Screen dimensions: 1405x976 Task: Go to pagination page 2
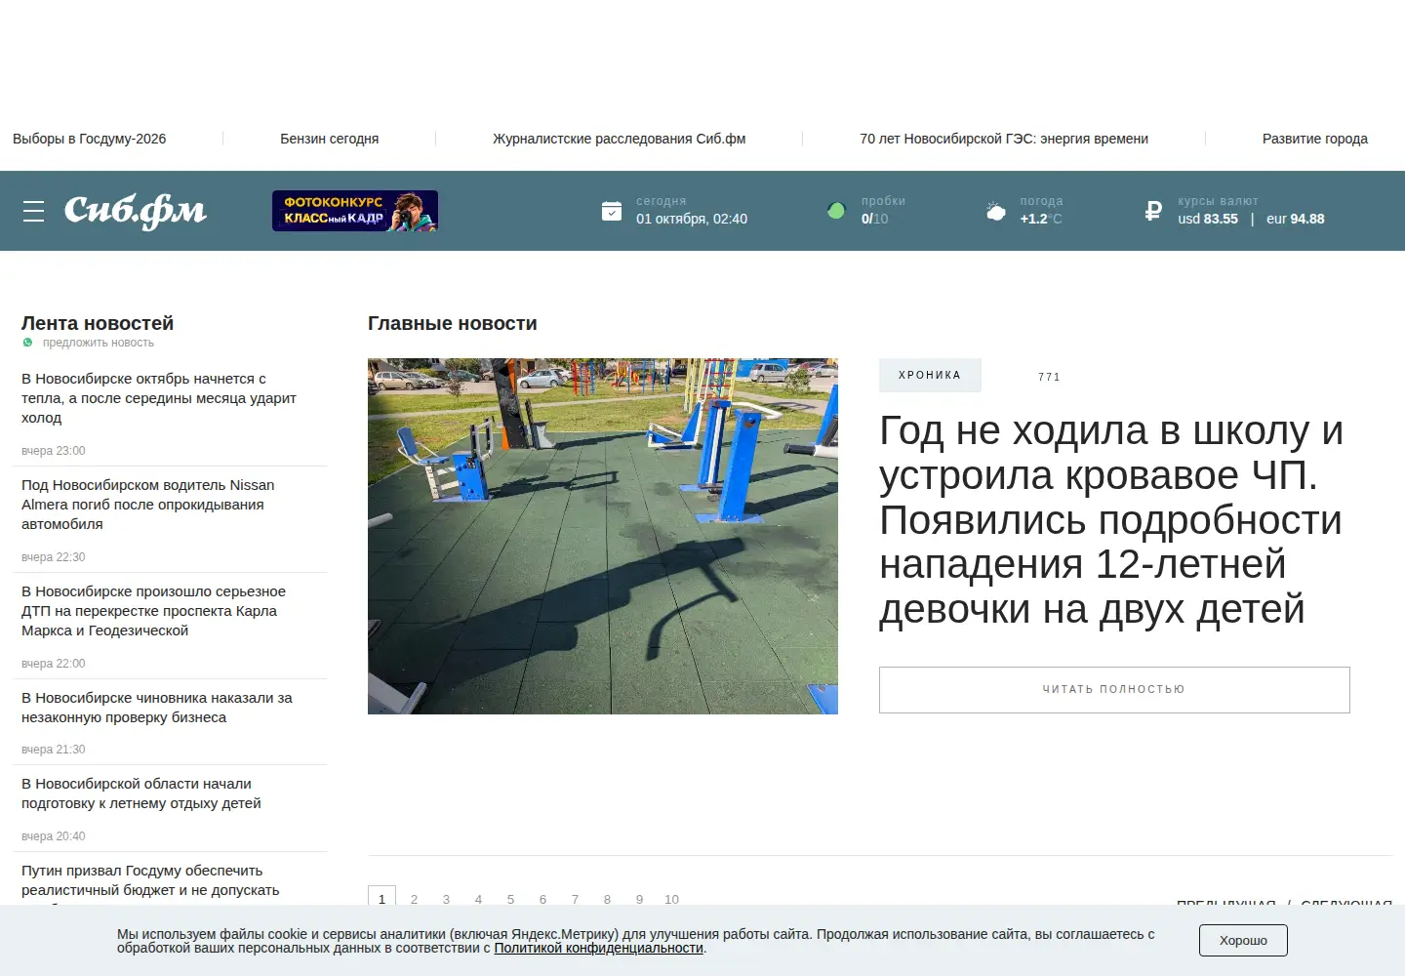pos(414,899)
